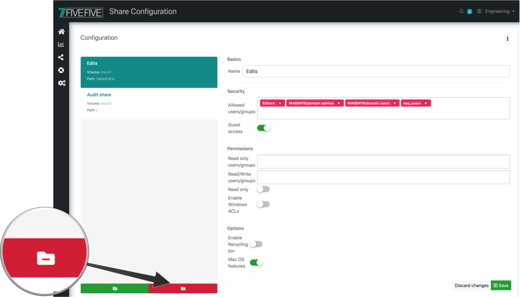Open the Shares sidebar icon

[61, 57]
